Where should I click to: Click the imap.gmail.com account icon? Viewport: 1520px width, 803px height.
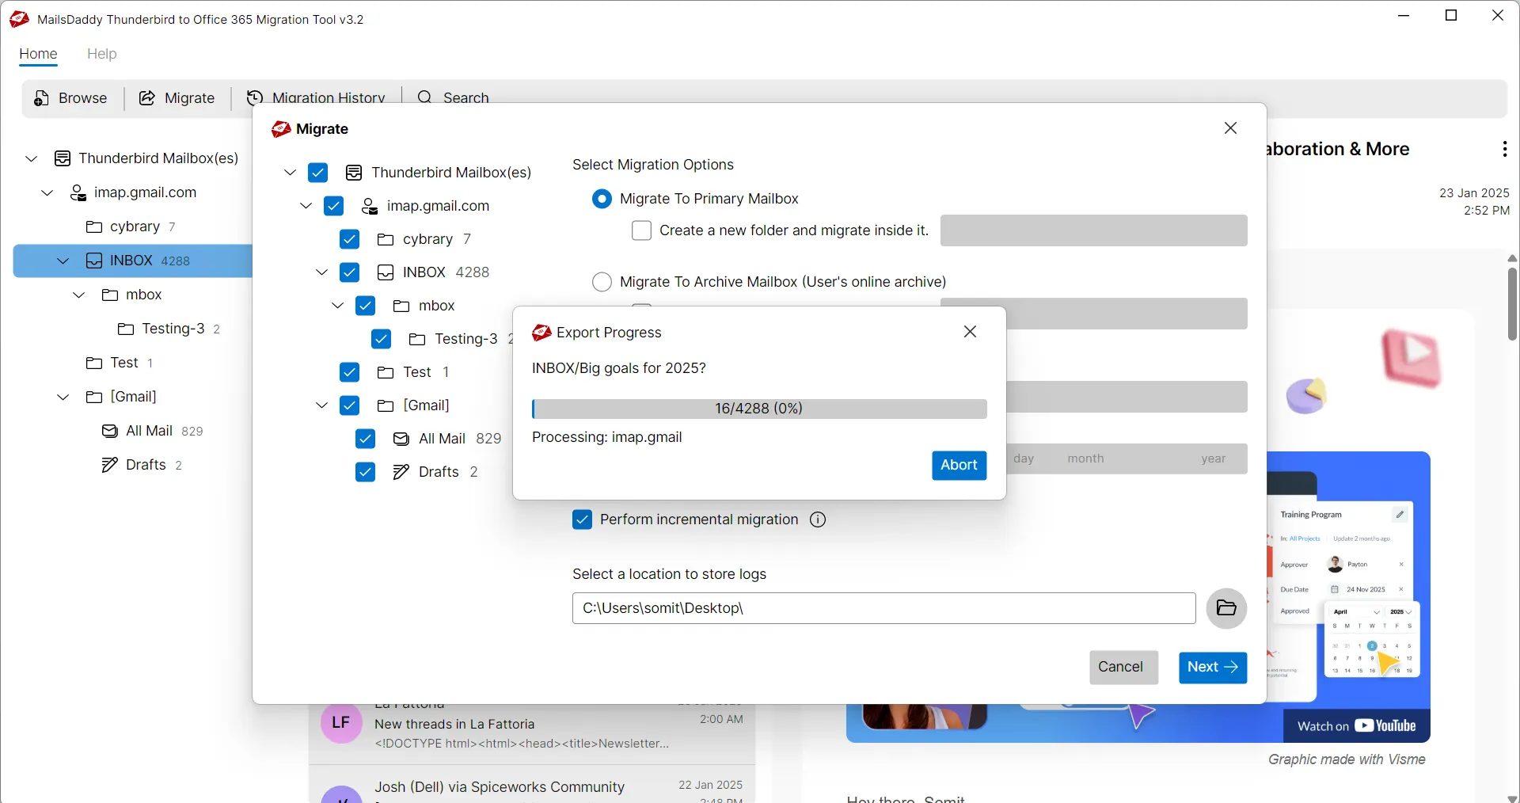(x=369, y=206)
